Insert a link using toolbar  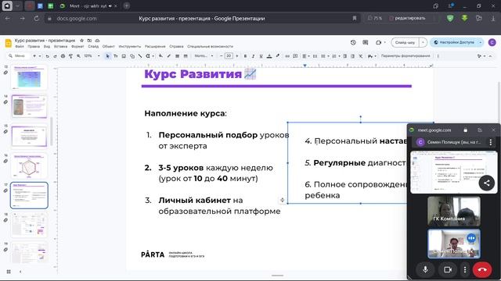click(287, 56)
